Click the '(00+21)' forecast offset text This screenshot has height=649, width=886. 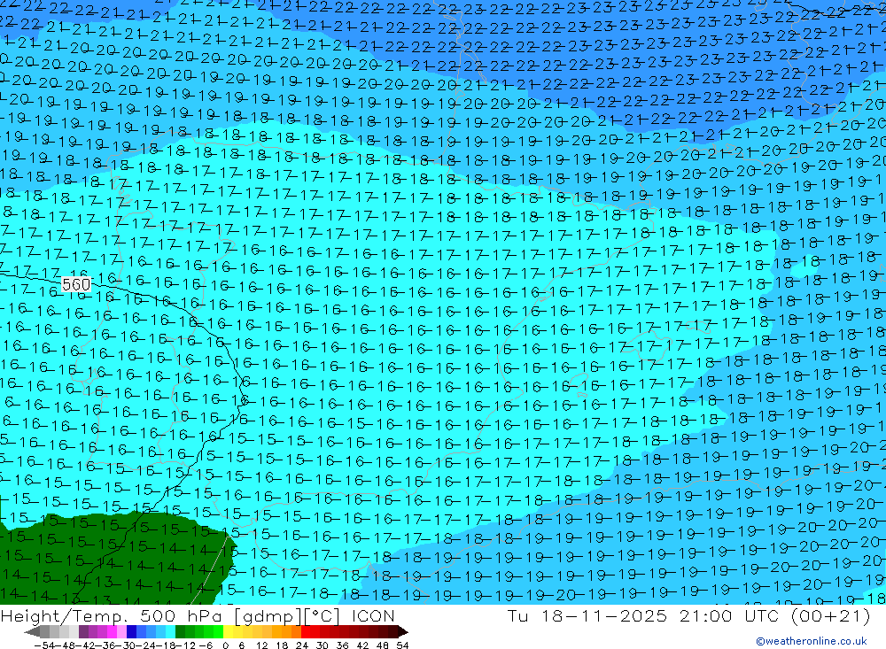pyautogui.click(x=831, y=615)
